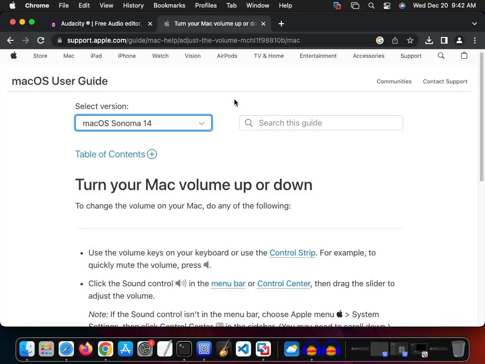Go to the Store section
Screen dimensions: 485x364
40,56
